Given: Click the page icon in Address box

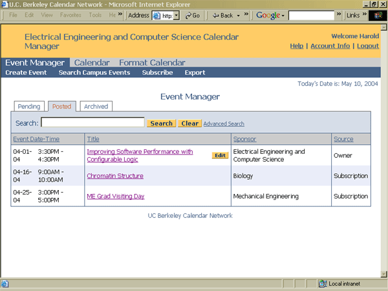Looking at the screenshot, I should pos(156,16).
